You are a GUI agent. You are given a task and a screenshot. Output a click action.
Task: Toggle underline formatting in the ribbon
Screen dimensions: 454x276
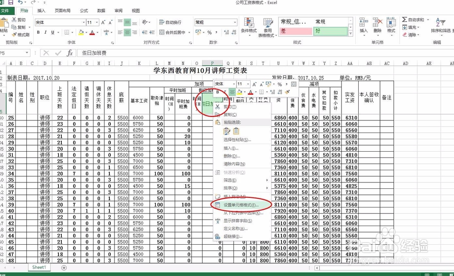[53, 32]
